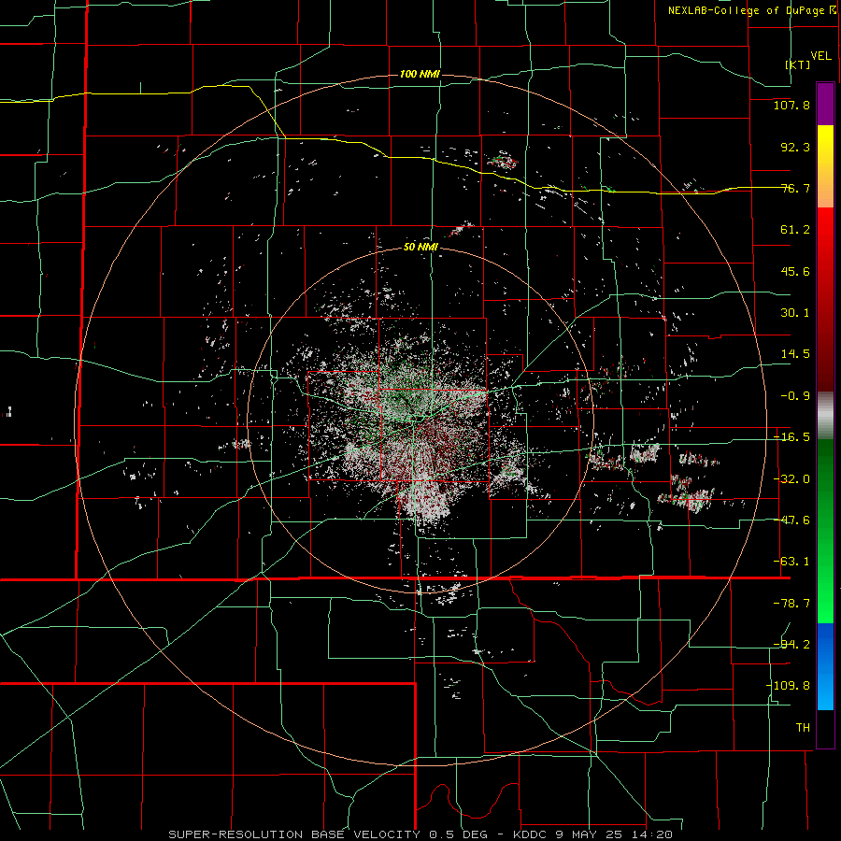Click the 76.7 velocity scale value
Viewport: 841px width, 841px height.
pos(795,188)
